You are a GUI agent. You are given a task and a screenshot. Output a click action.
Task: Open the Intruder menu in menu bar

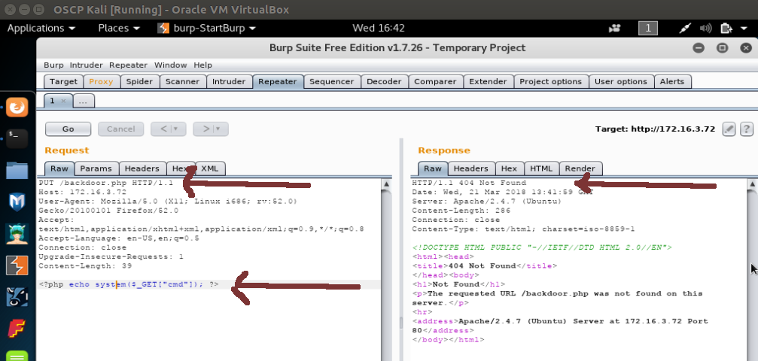(x=86, y=65)
